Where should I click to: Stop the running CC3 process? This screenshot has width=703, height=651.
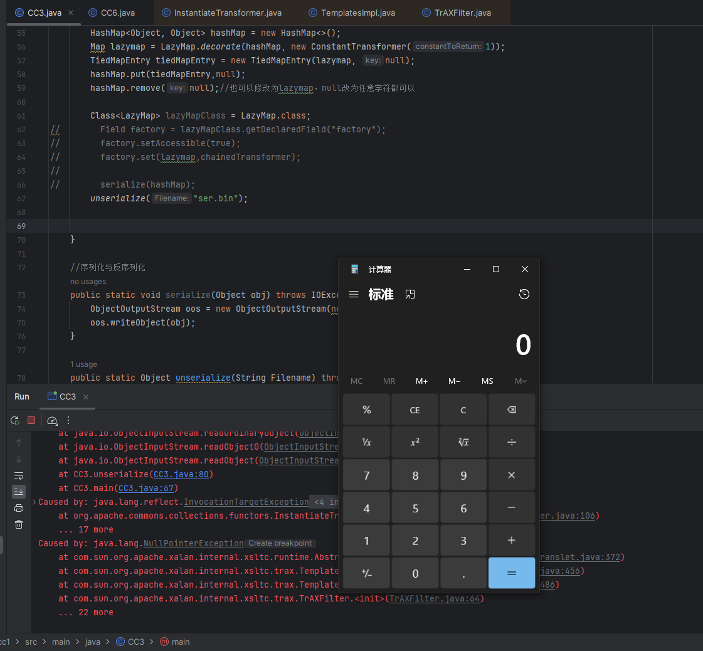click(31, 421)
